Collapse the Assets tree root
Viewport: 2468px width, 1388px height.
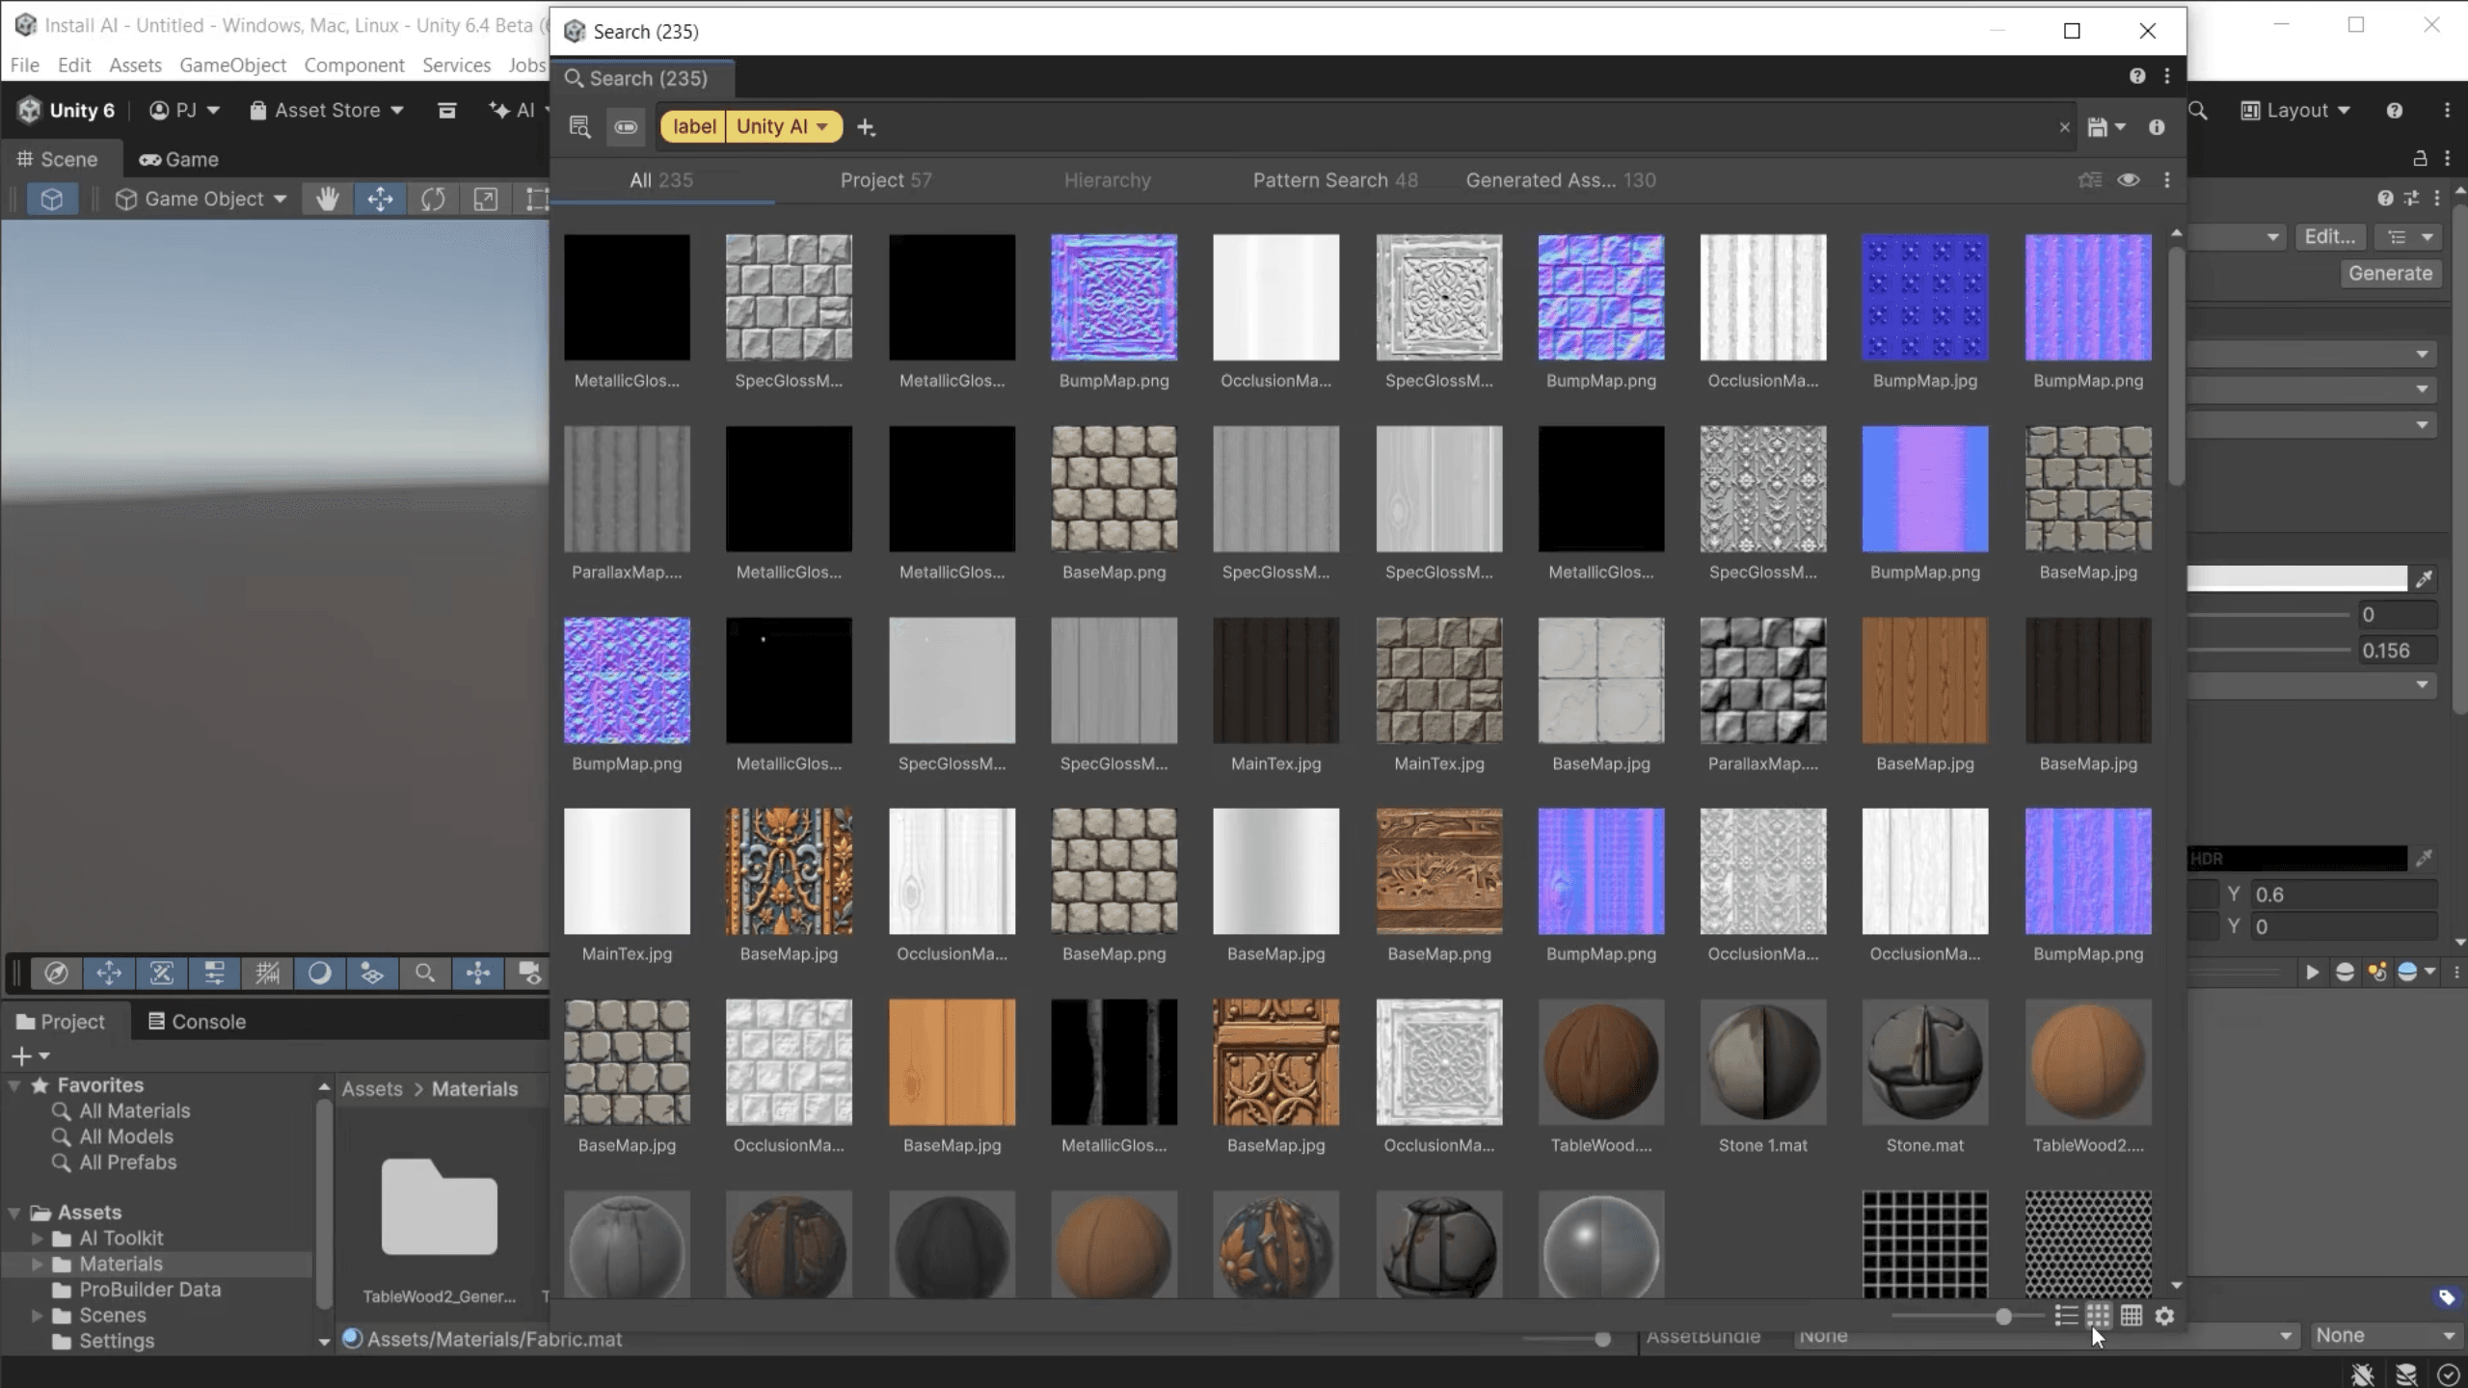click(x=14, y=1212)
